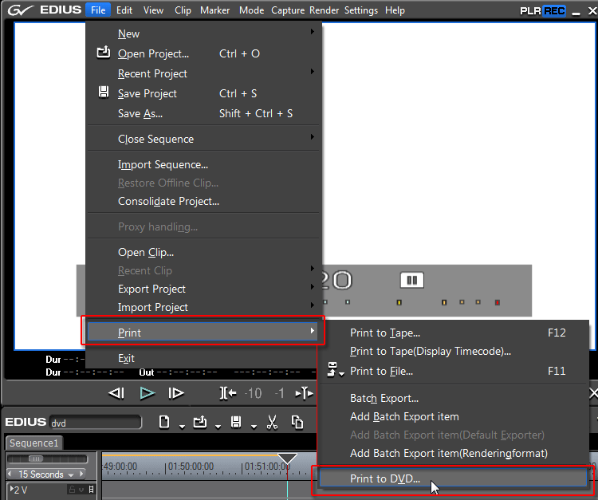Expand the New submenu
The height and width of the screenshot is (500, 598).
pyautogui.click(x=203, y=33)
